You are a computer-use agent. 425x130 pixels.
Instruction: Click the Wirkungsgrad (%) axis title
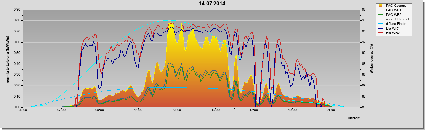372,58
